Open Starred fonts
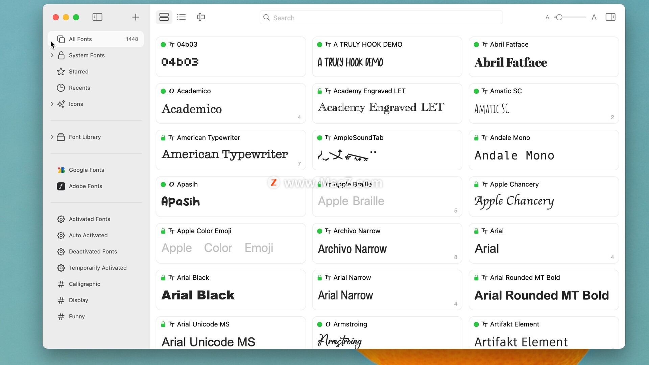Screen dimensions: 649x365 [79, 72]
